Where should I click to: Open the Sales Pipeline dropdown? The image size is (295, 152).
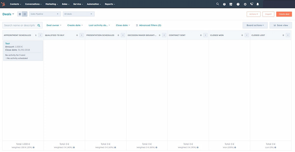point(45,14)
